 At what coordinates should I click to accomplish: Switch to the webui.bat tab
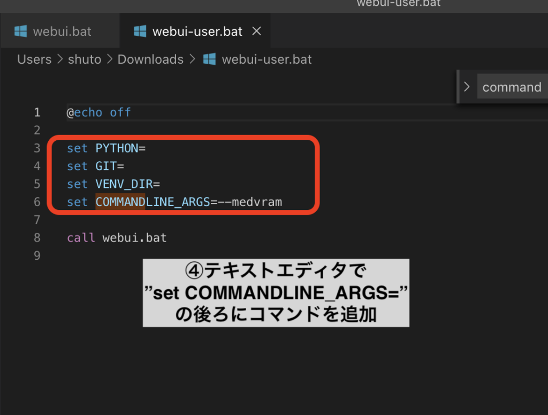[62, 32]
